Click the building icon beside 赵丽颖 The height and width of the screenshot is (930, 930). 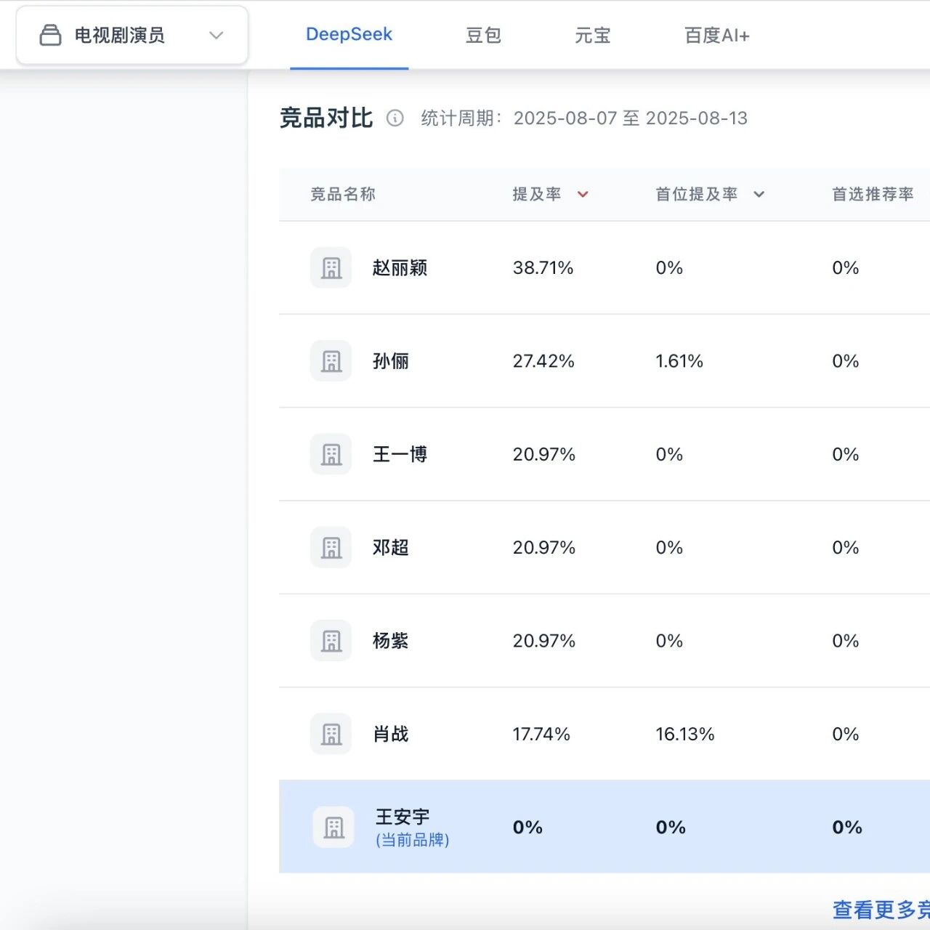click(x=331, y=268)
